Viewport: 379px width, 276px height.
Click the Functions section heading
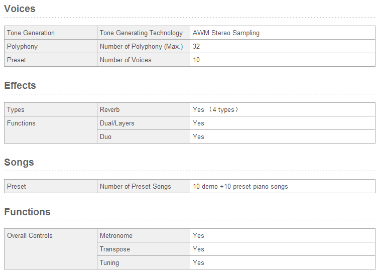(x=27, y=212)
